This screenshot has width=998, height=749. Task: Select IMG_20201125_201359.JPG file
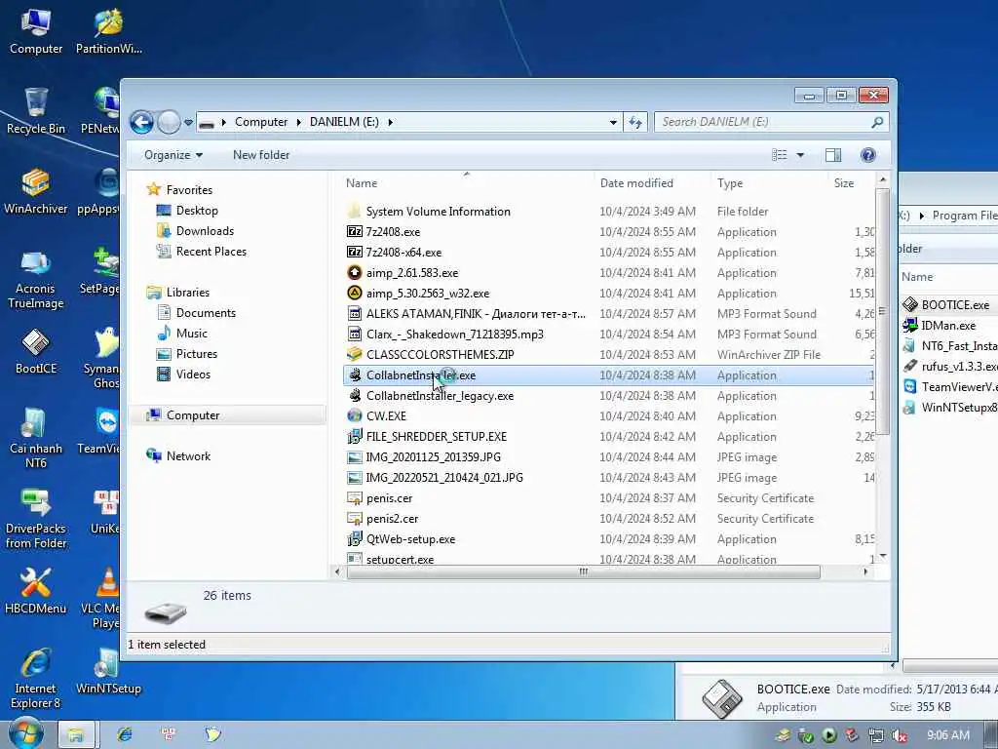pyautogui.click(x=424, y=457)
